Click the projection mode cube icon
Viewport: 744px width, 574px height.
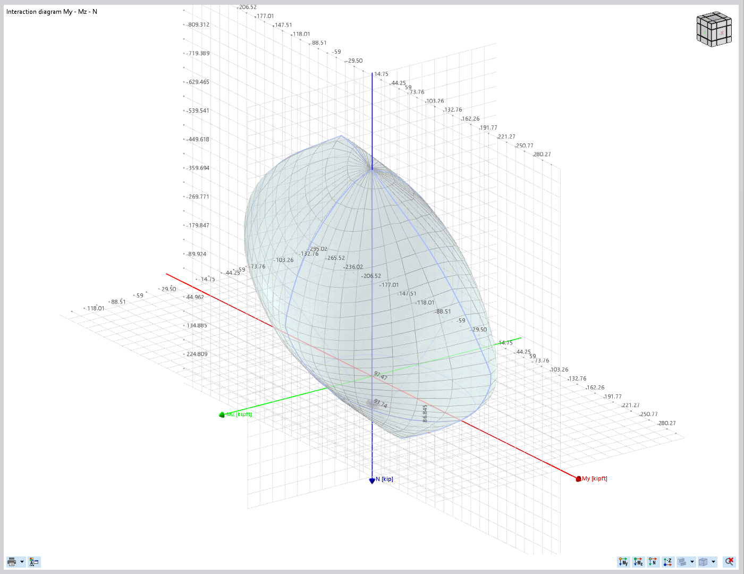[703, 562]
